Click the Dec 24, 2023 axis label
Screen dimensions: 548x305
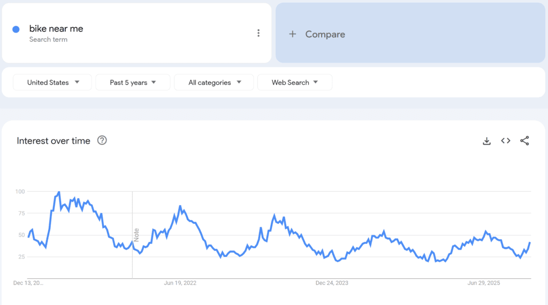pyautogui.click(x=332, y=283)
